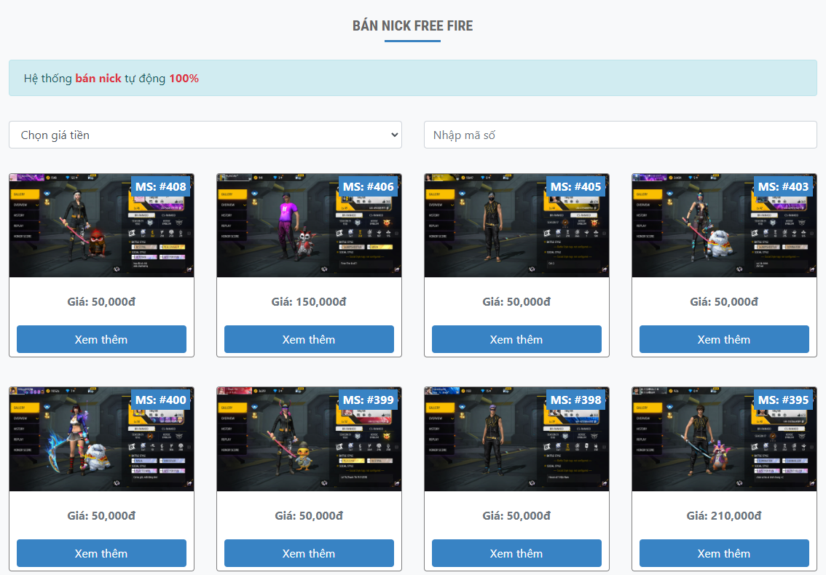Open thumbnail of account MS: #408

click(102, 226)
